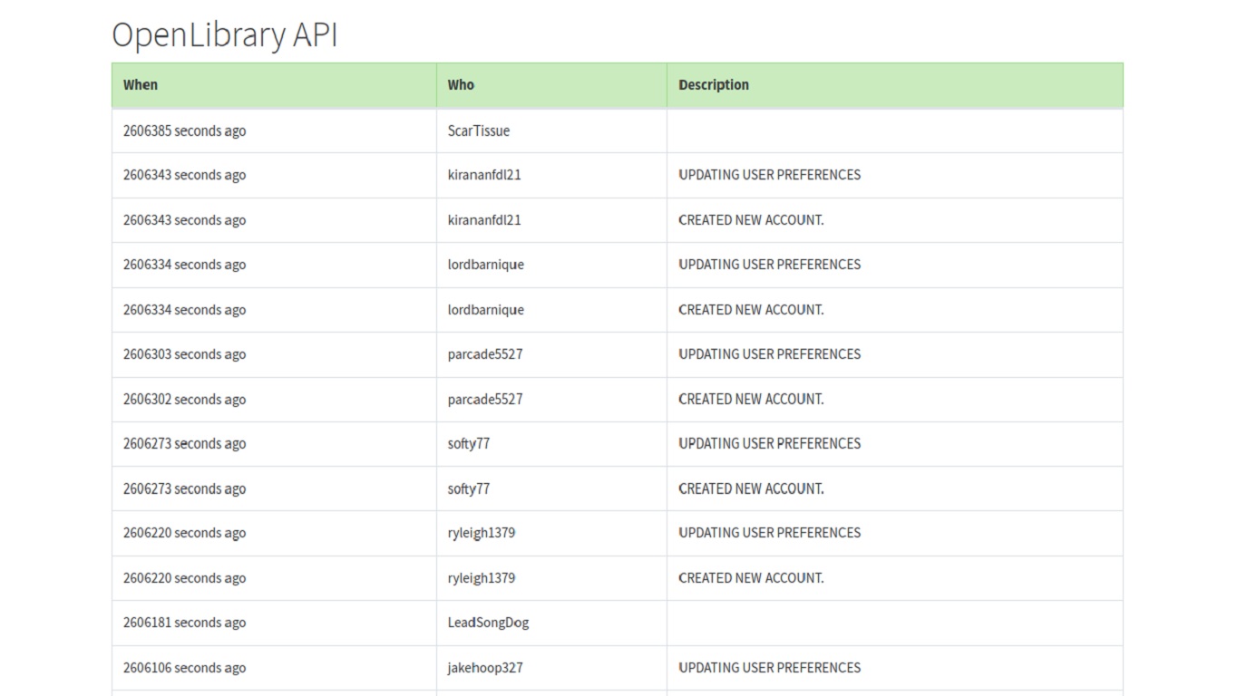Click the OpenLibrary API page heading
Viewport: 1237px width, 696px height.
[224, 35]
